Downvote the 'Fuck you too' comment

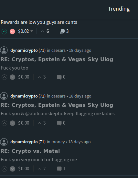(x=13, y=77)
